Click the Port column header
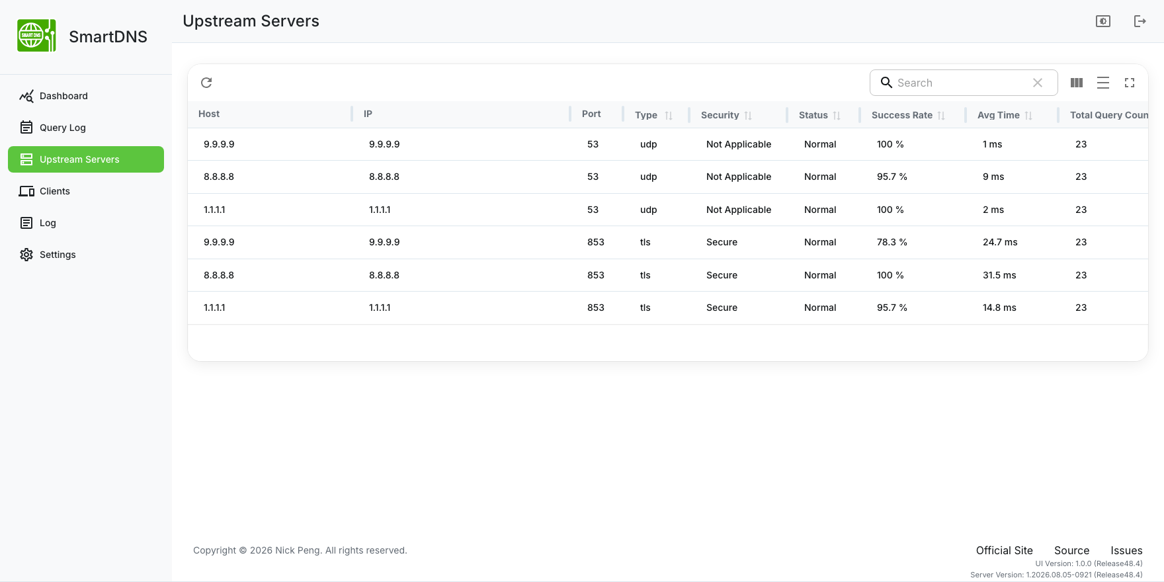1164x582 pixels. (x=591, y=114)
